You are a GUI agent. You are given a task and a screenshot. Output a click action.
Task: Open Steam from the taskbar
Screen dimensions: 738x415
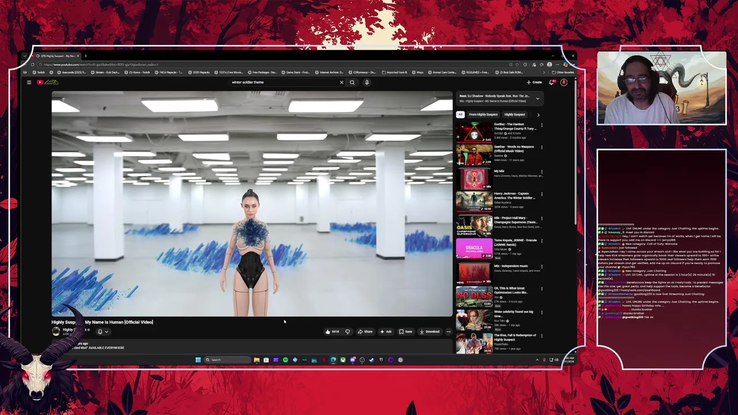[371, 360]
